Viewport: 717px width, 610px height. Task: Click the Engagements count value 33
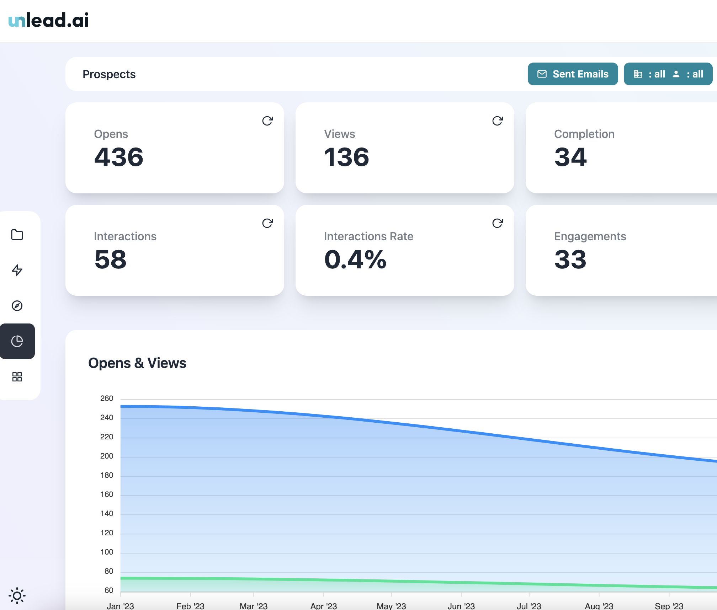tap(570, 260)
